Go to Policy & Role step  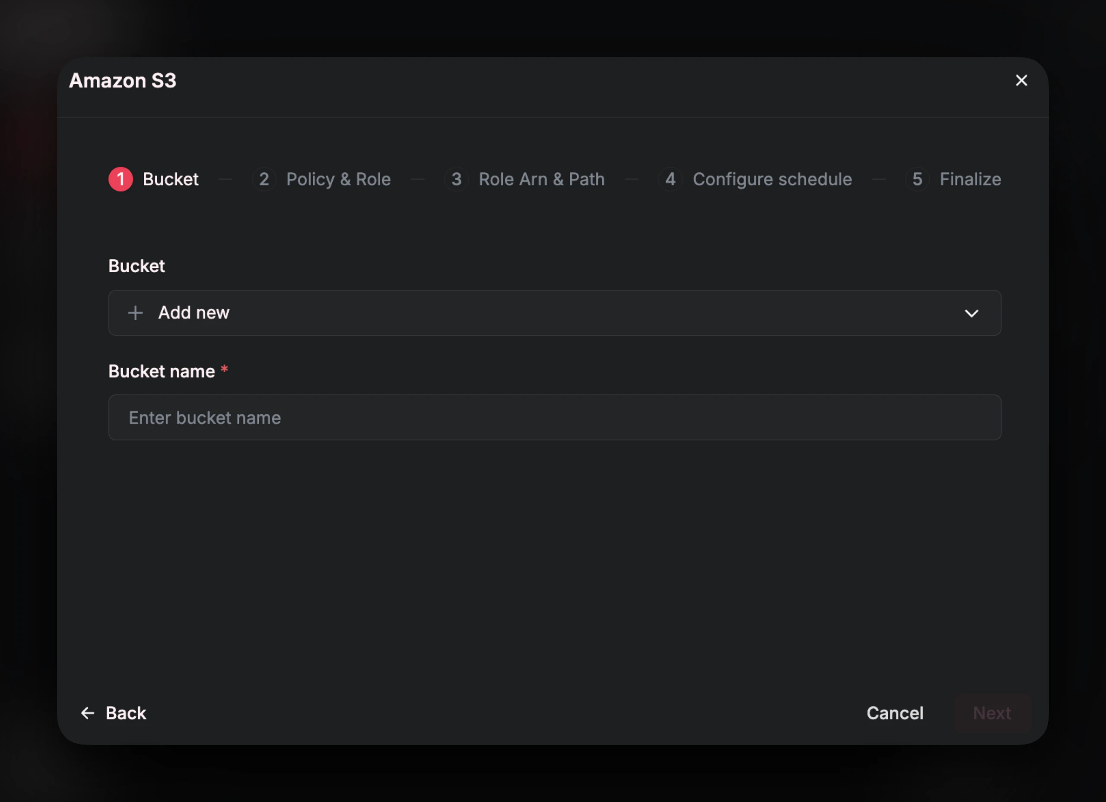coord(338,179)
